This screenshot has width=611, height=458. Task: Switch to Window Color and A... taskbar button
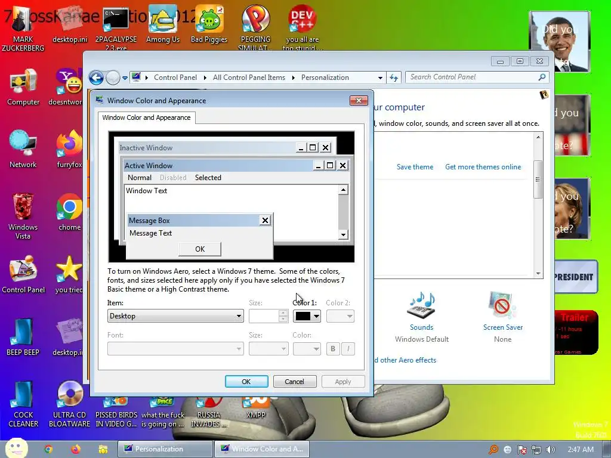click(262, 449)
